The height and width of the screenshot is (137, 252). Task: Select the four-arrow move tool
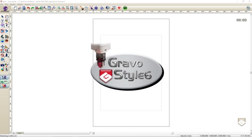click(2, 47)
